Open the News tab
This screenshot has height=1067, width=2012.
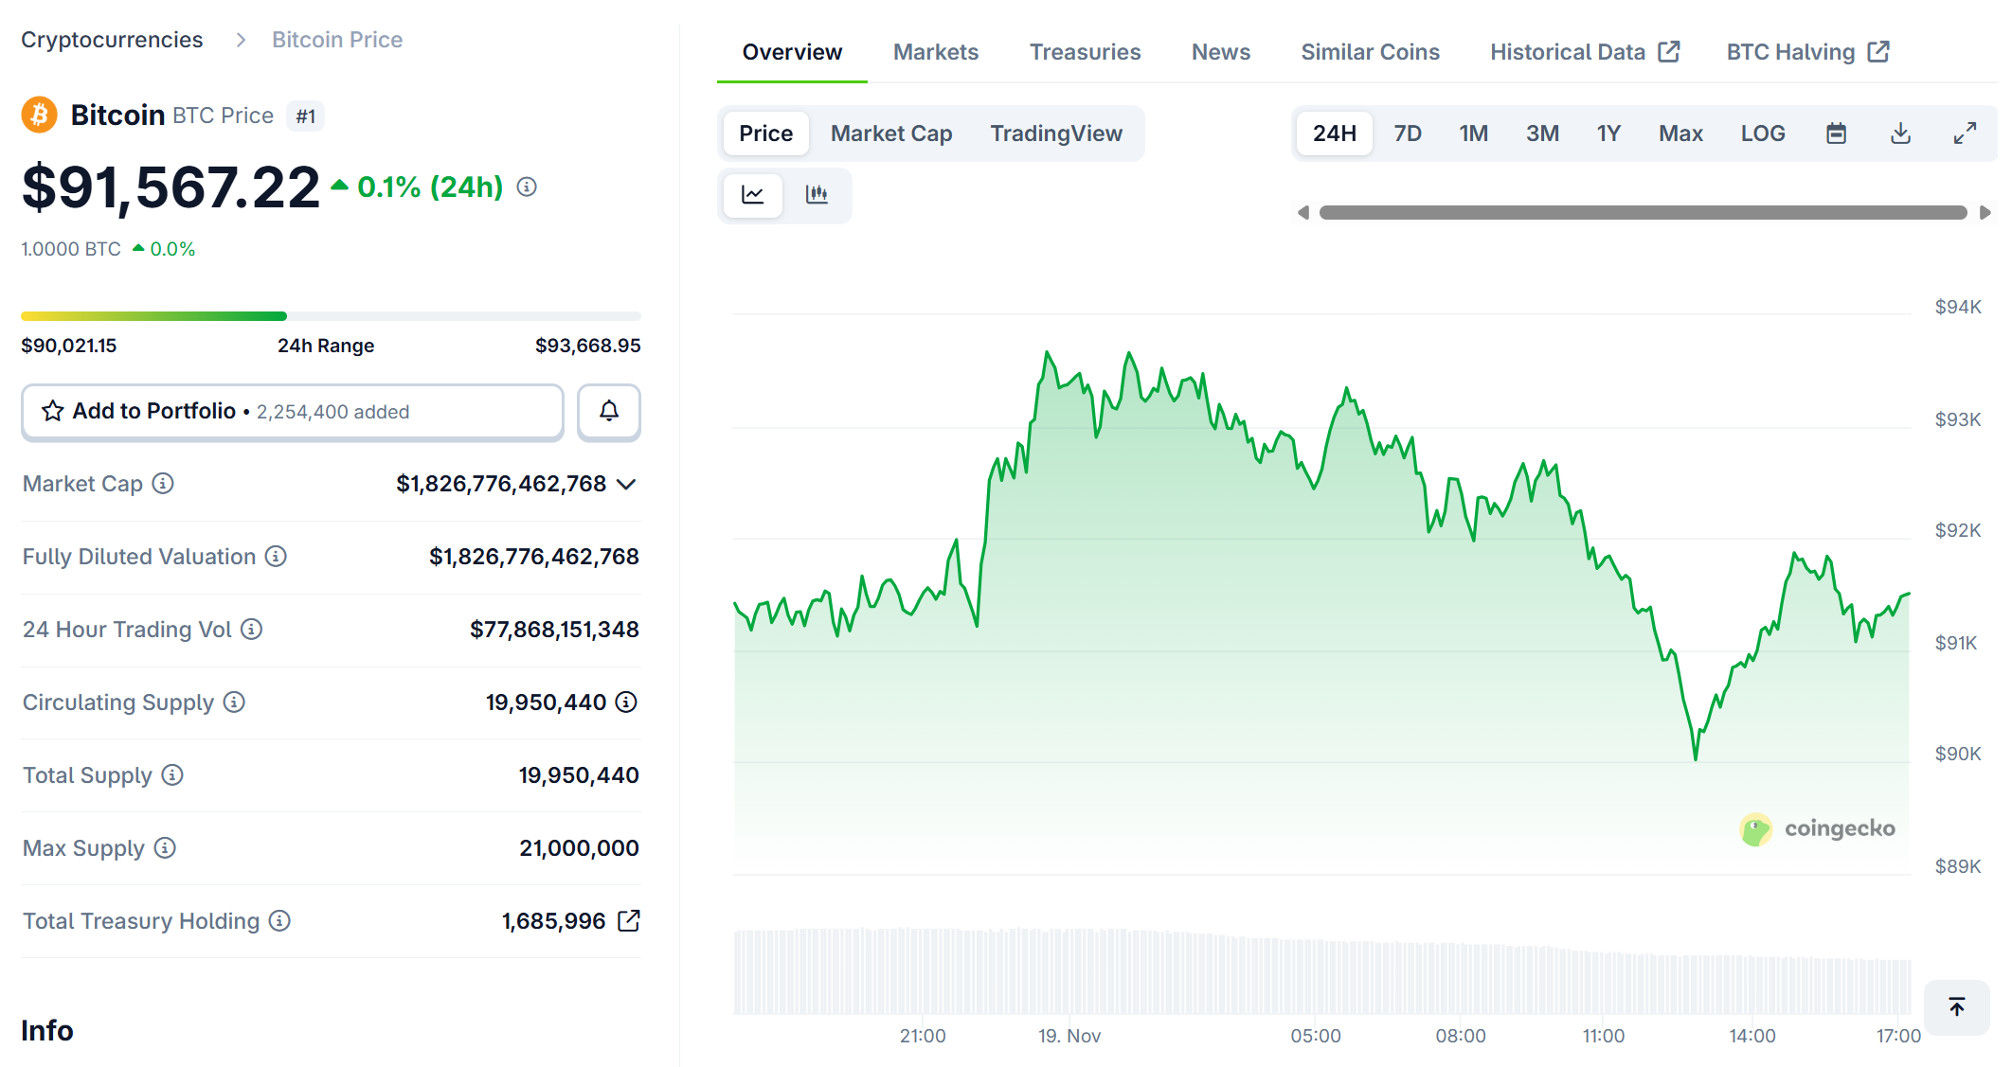coord(1220,51)
